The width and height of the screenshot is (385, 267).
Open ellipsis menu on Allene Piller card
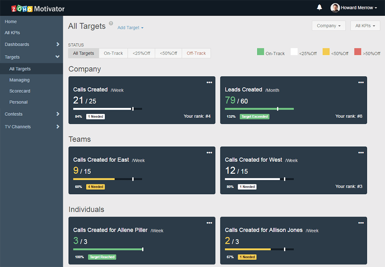click(209, 223)
